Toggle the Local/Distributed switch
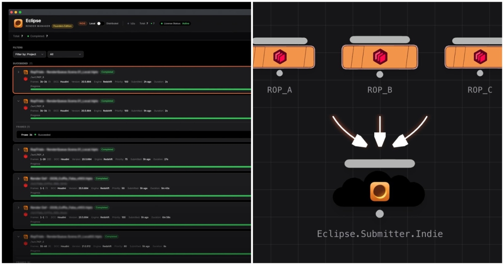 tap(100, 24)
